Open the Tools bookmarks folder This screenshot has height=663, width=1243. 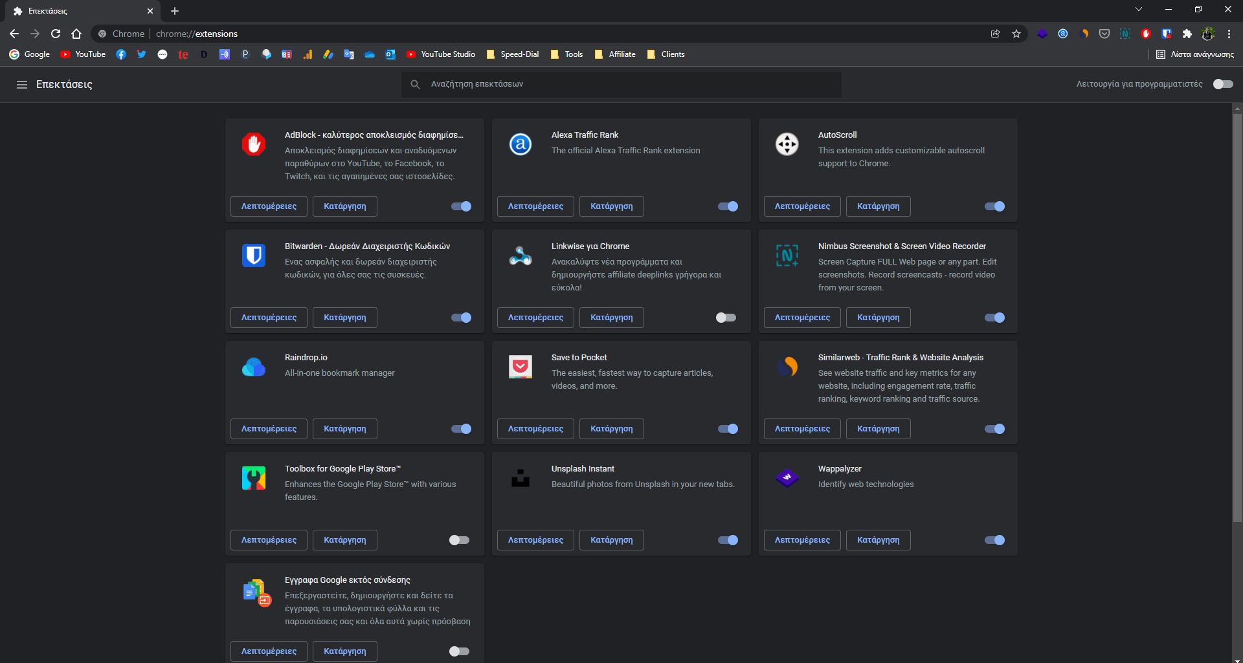566,54
